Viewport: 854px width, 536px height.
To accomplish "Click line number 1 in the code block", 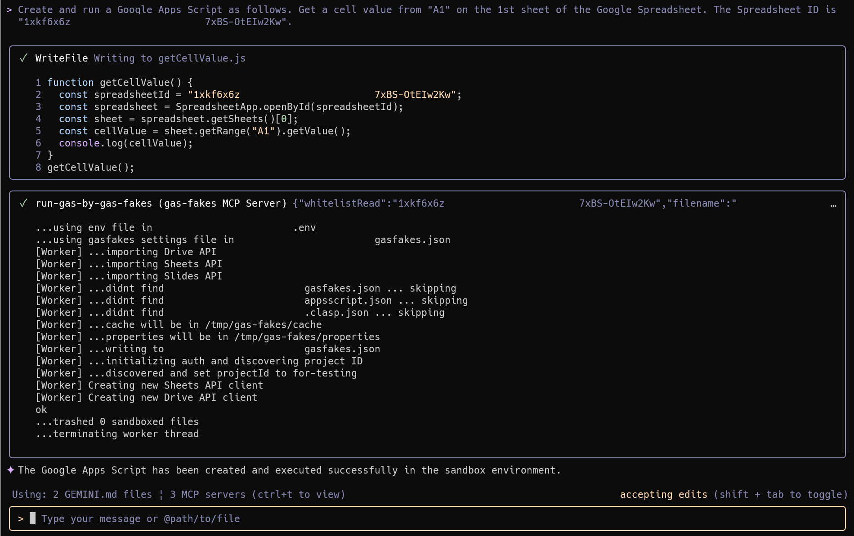I will coord(38,83).
